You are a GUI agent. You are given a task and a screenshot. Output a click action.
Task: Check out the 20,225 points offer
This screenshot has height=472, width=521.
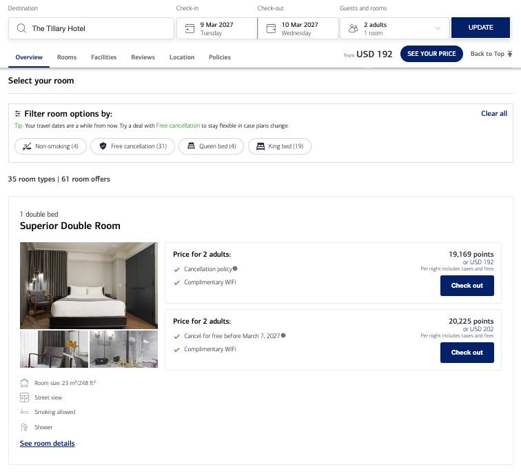pyautogui.click(x=467, y=352)
